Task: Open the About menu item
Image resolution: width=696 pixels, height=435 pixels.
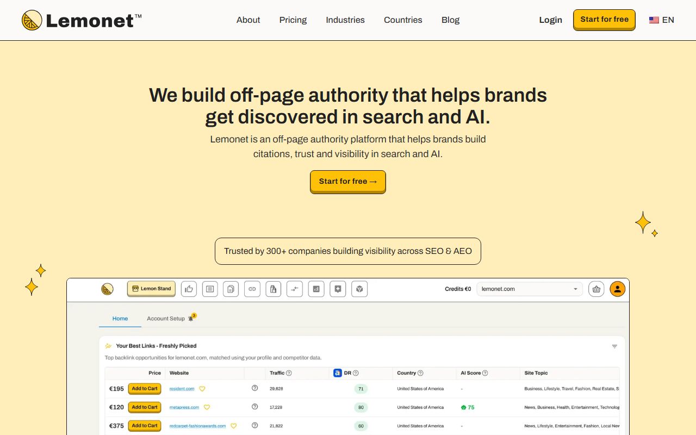Action: point(248,20)
